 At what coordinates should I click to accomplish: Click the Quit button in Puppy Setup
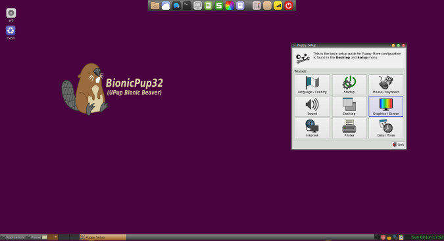(x=398, y=144)
